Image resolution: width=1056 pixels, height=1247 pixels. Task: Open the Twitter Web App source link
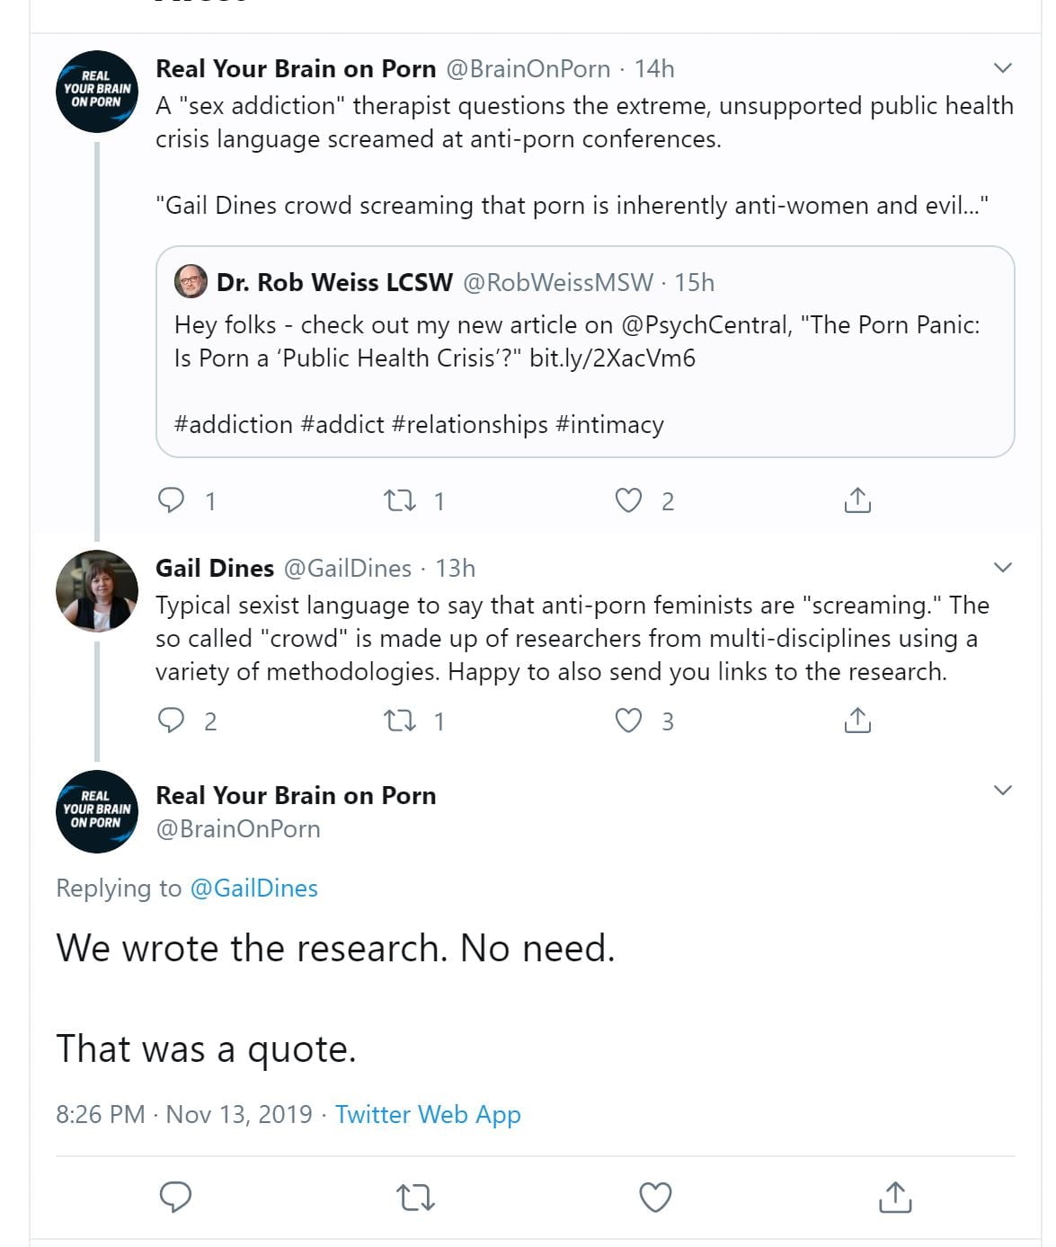tap(428, 1114)
